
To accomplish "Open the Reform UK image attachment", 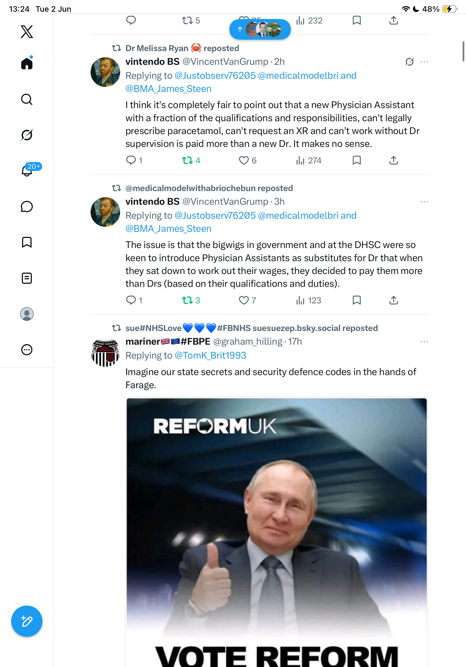I will tap(277, 532).
